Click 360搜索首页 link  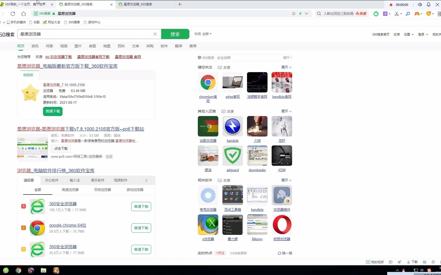click(381, 34)
